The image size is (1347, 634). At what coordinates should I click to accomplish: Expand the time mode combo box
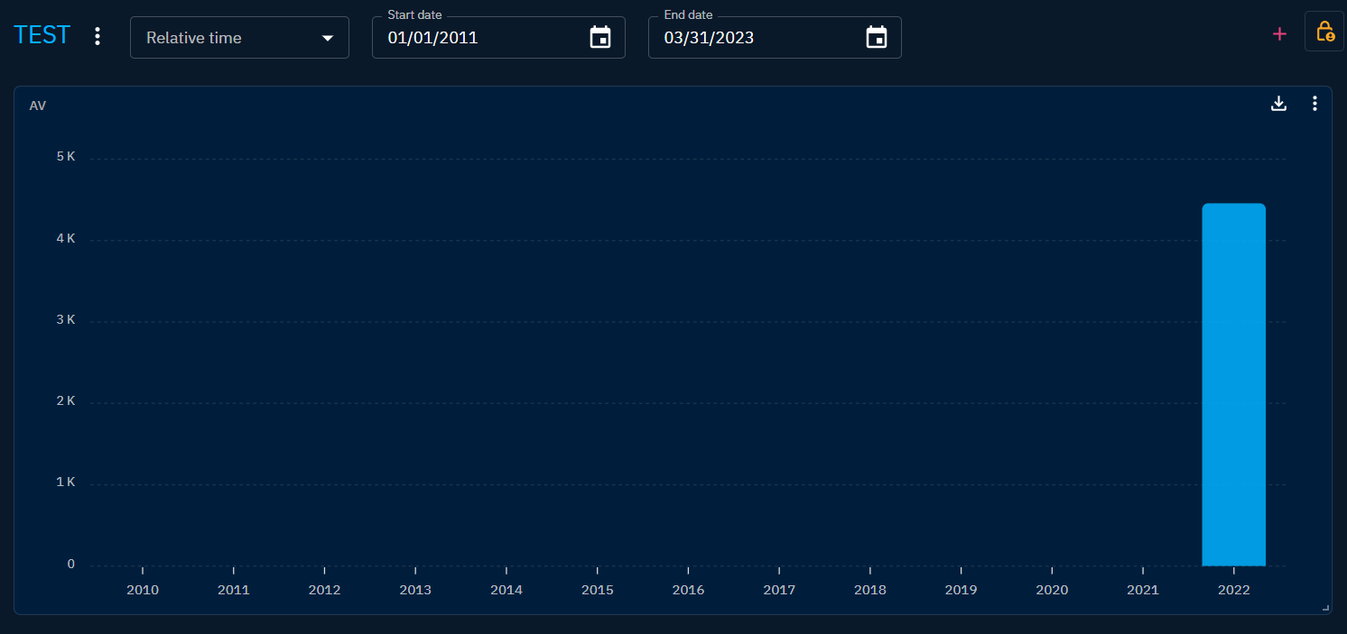tap(239, 38)
